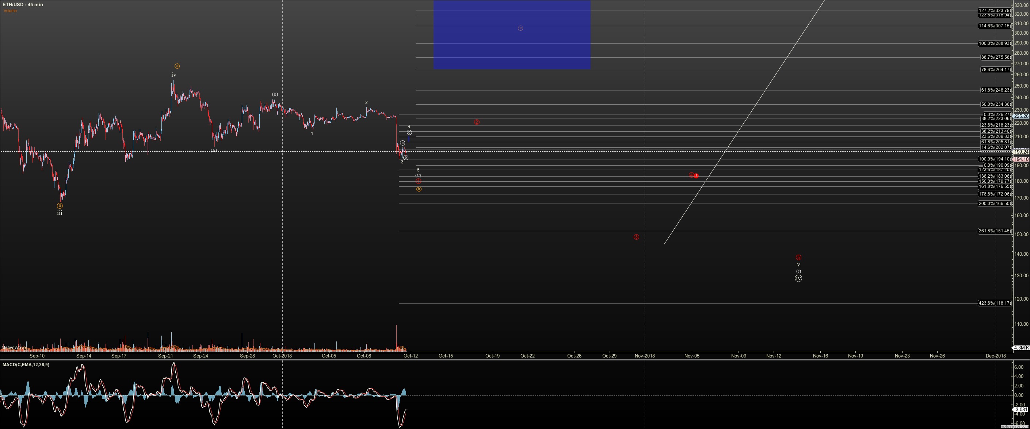
Task: Click the 100.0%(288.93) Fibonacci label
Action: click(x=994, y=43)
